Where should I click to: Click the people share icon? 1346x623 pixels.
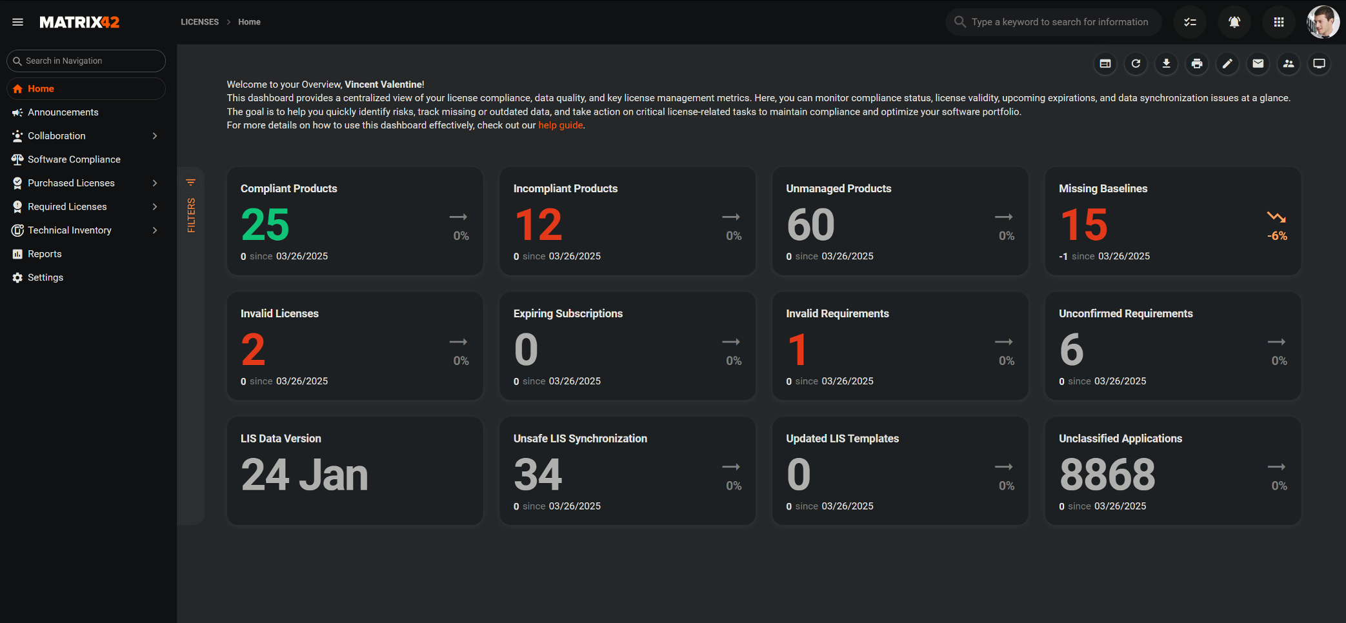[1289, 64]
